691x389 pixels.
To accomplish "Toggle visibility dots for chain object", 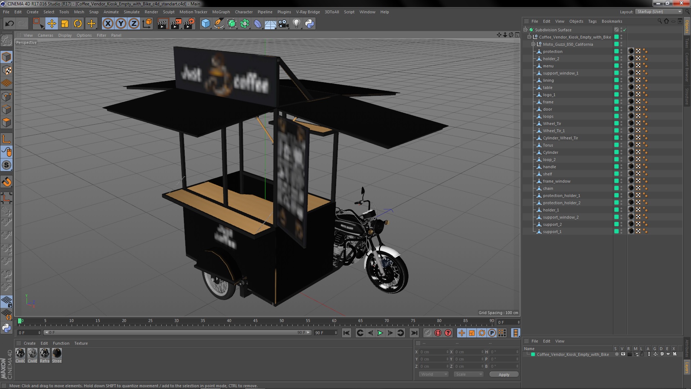I will click(x=621, y=188).
